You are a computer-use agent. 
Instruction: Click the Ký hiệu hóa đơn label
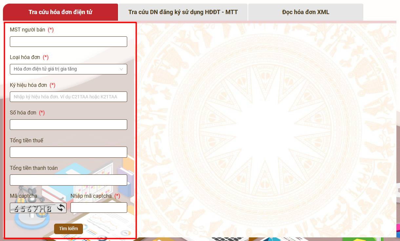[29, 85]
